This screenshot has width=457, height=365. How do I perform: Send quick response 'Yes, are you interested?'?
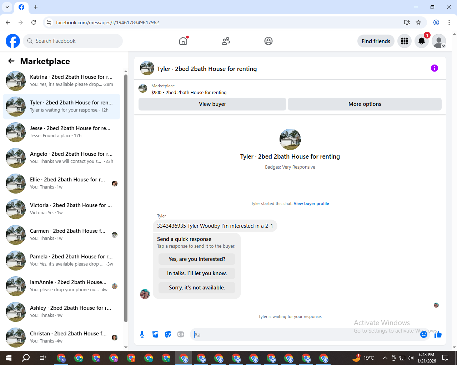coord(197,259)
